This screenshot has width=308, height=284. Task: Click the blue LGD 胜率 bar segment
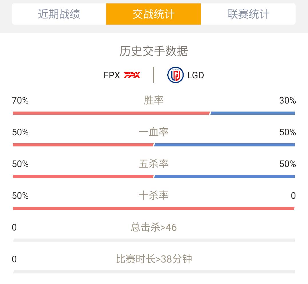(x=253, y=113)
